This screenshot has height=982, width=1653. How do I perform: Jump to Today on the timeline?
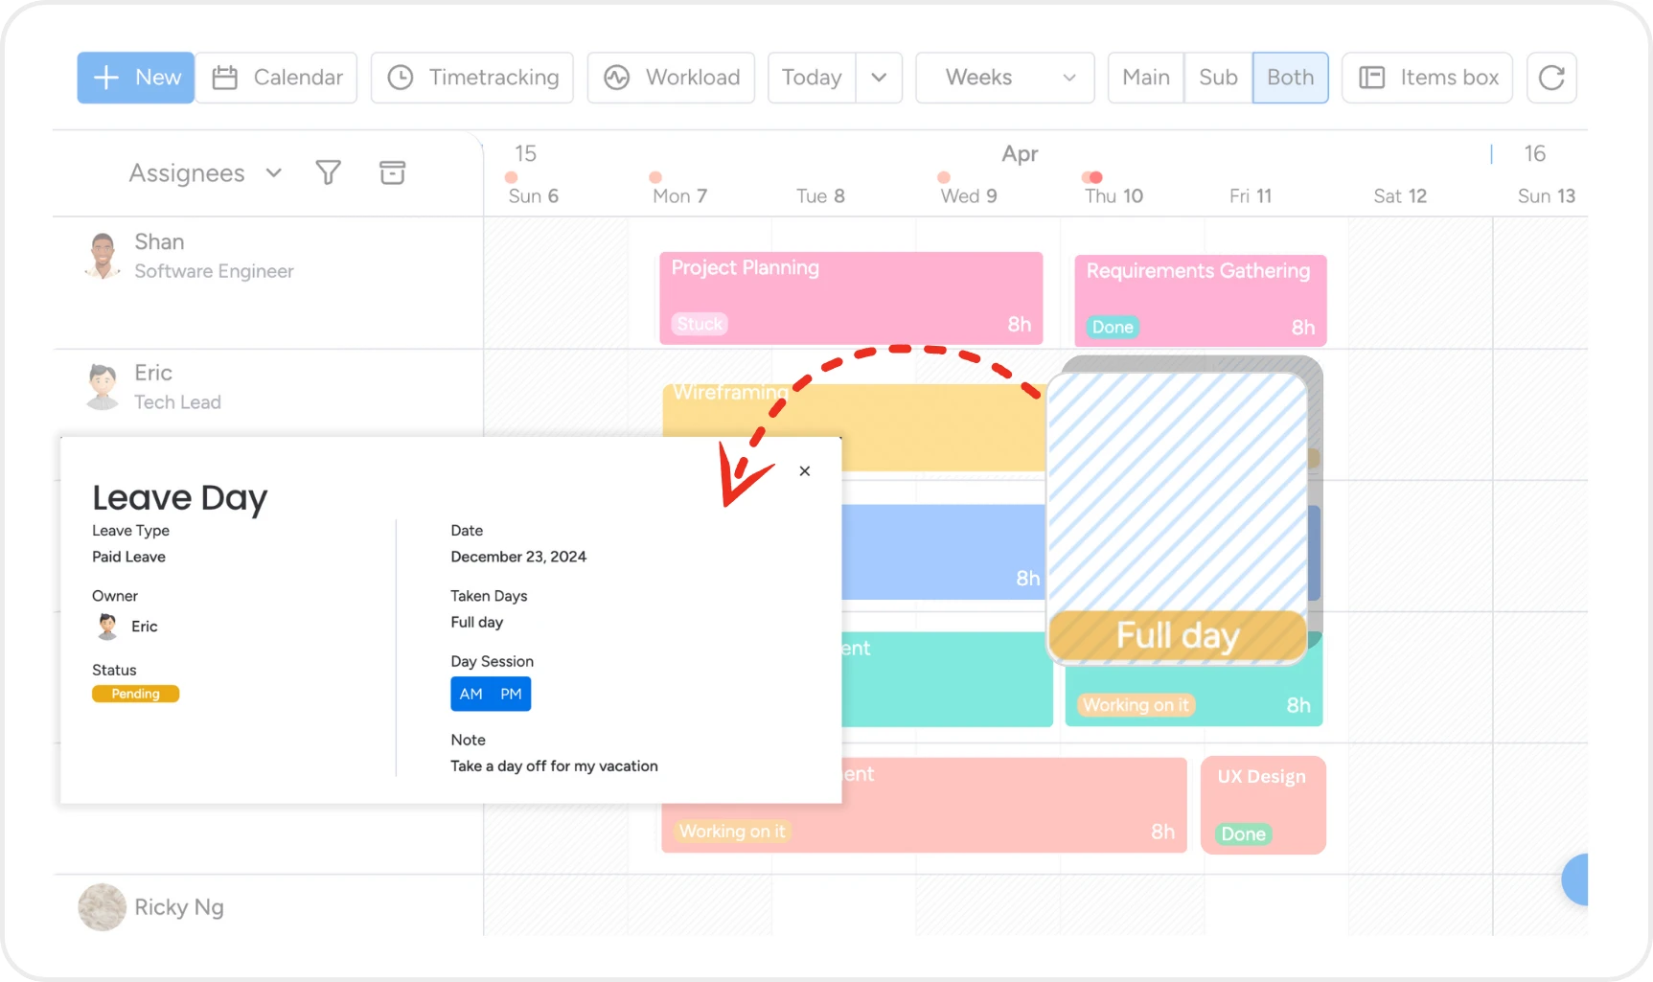(x=811, y=78)
